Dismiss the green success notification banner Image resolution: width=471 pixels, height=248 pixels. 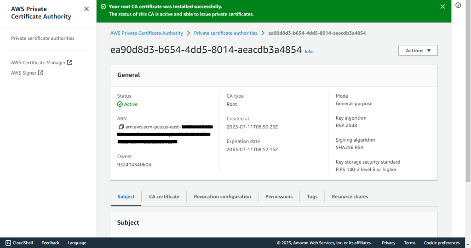[442, 6]
